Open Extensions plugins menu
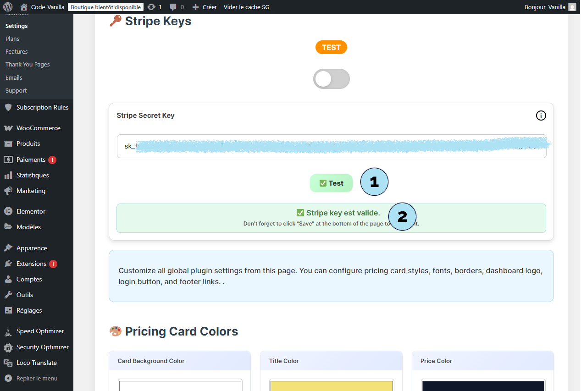581x391 pixels. (x=31, y=264)
